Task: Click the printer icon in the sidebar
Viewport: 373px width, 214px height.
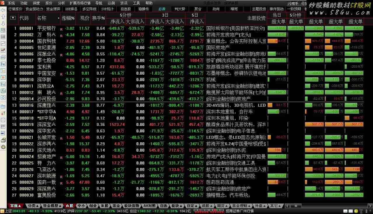Action: pos(3,140)
